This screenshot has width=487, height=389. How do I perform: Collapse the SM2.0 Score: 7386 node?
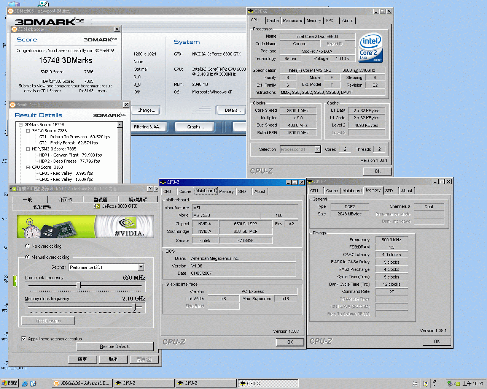[x=28, y=131]
